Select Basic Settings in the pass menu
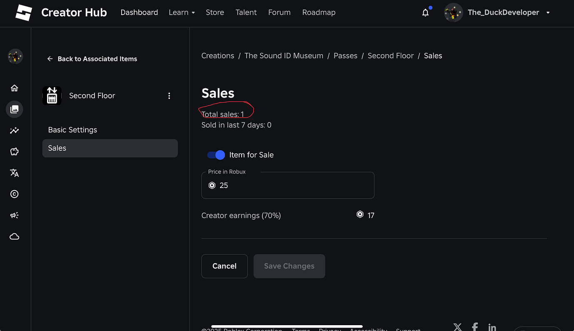 click(72, 130)
